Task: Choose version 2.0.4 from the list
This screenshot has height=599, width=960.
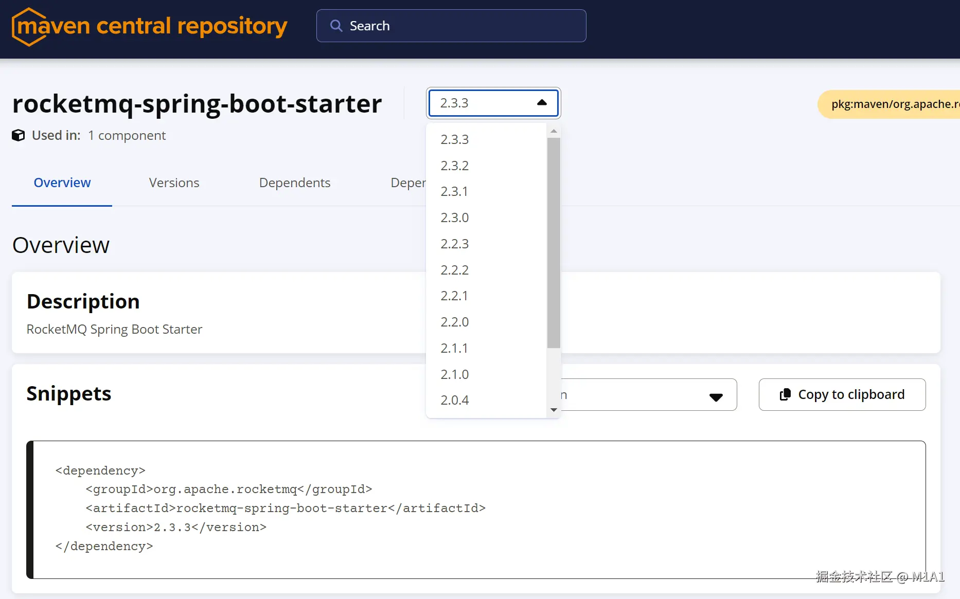Action: pos(486,400)
